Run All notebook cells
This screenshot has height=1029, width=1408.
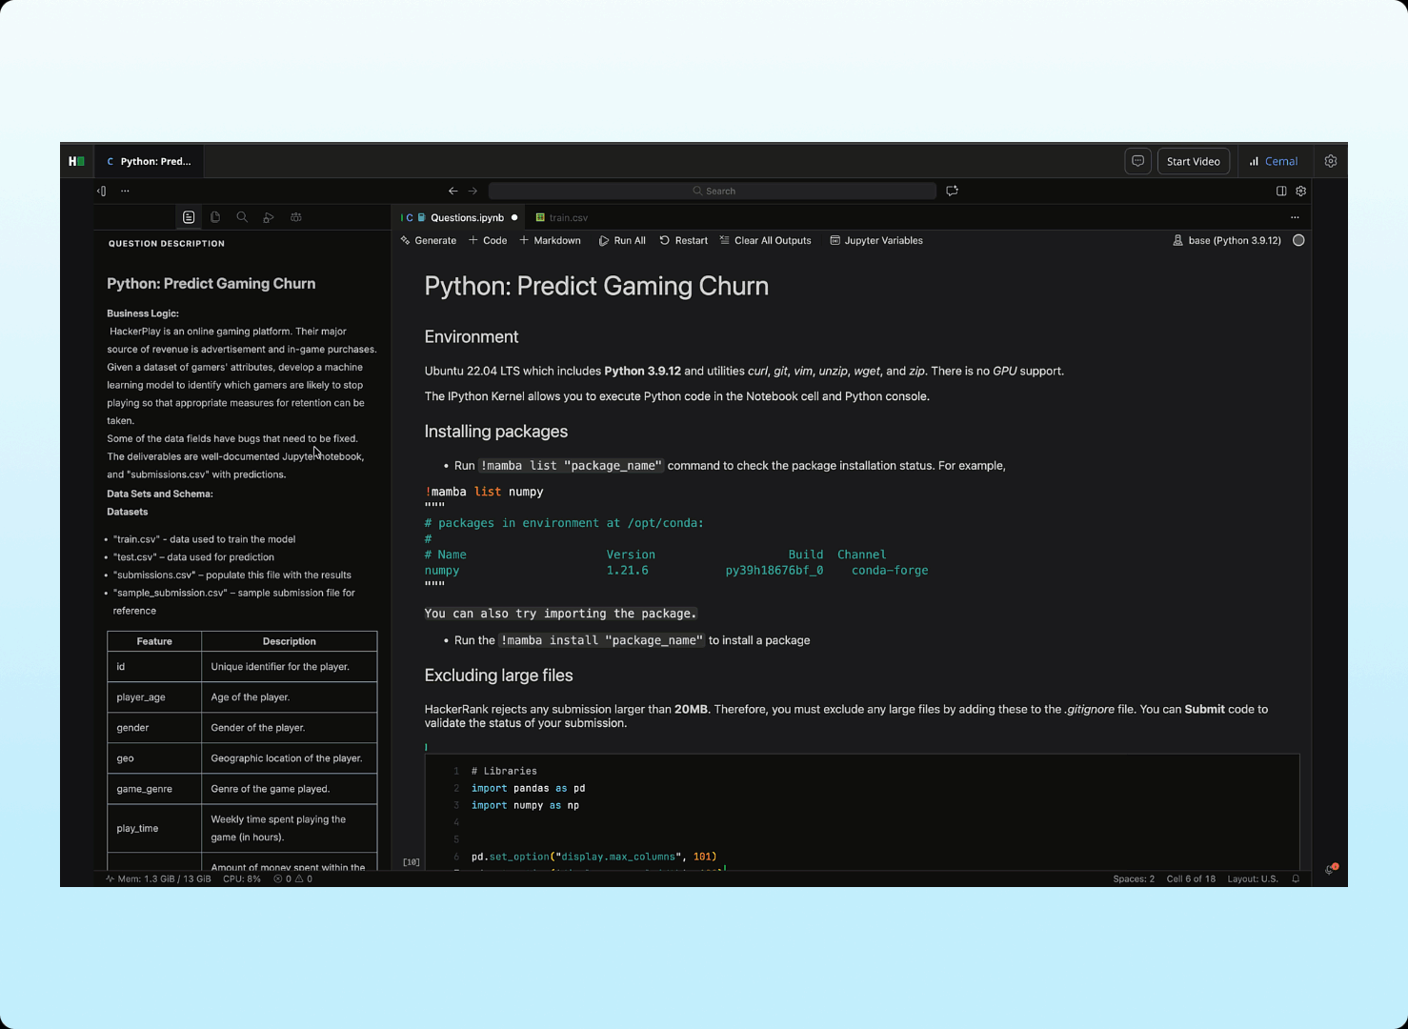(x=622, y=240)
